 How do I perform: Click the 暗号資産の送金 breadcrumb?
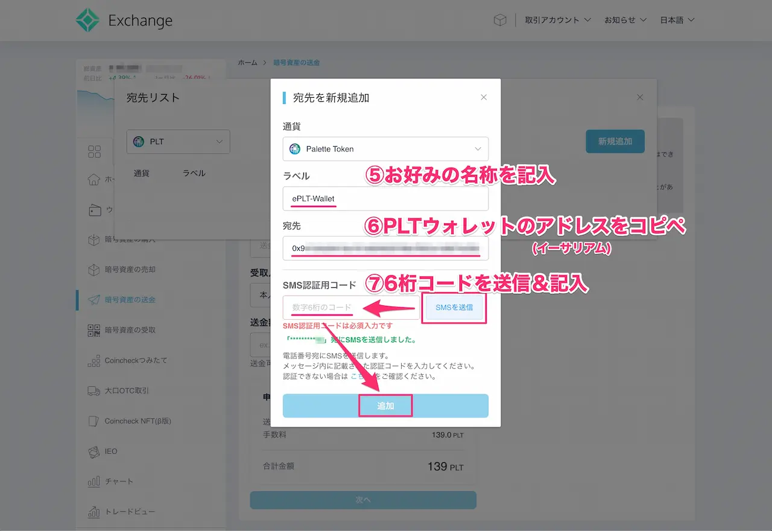click(x=297, y=63)
